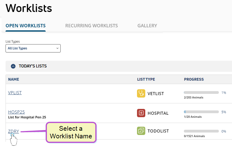This screenshot has width=232, height=150.
Task: Collapse Today's Lists with chevron icon
Action: (13, 66)
